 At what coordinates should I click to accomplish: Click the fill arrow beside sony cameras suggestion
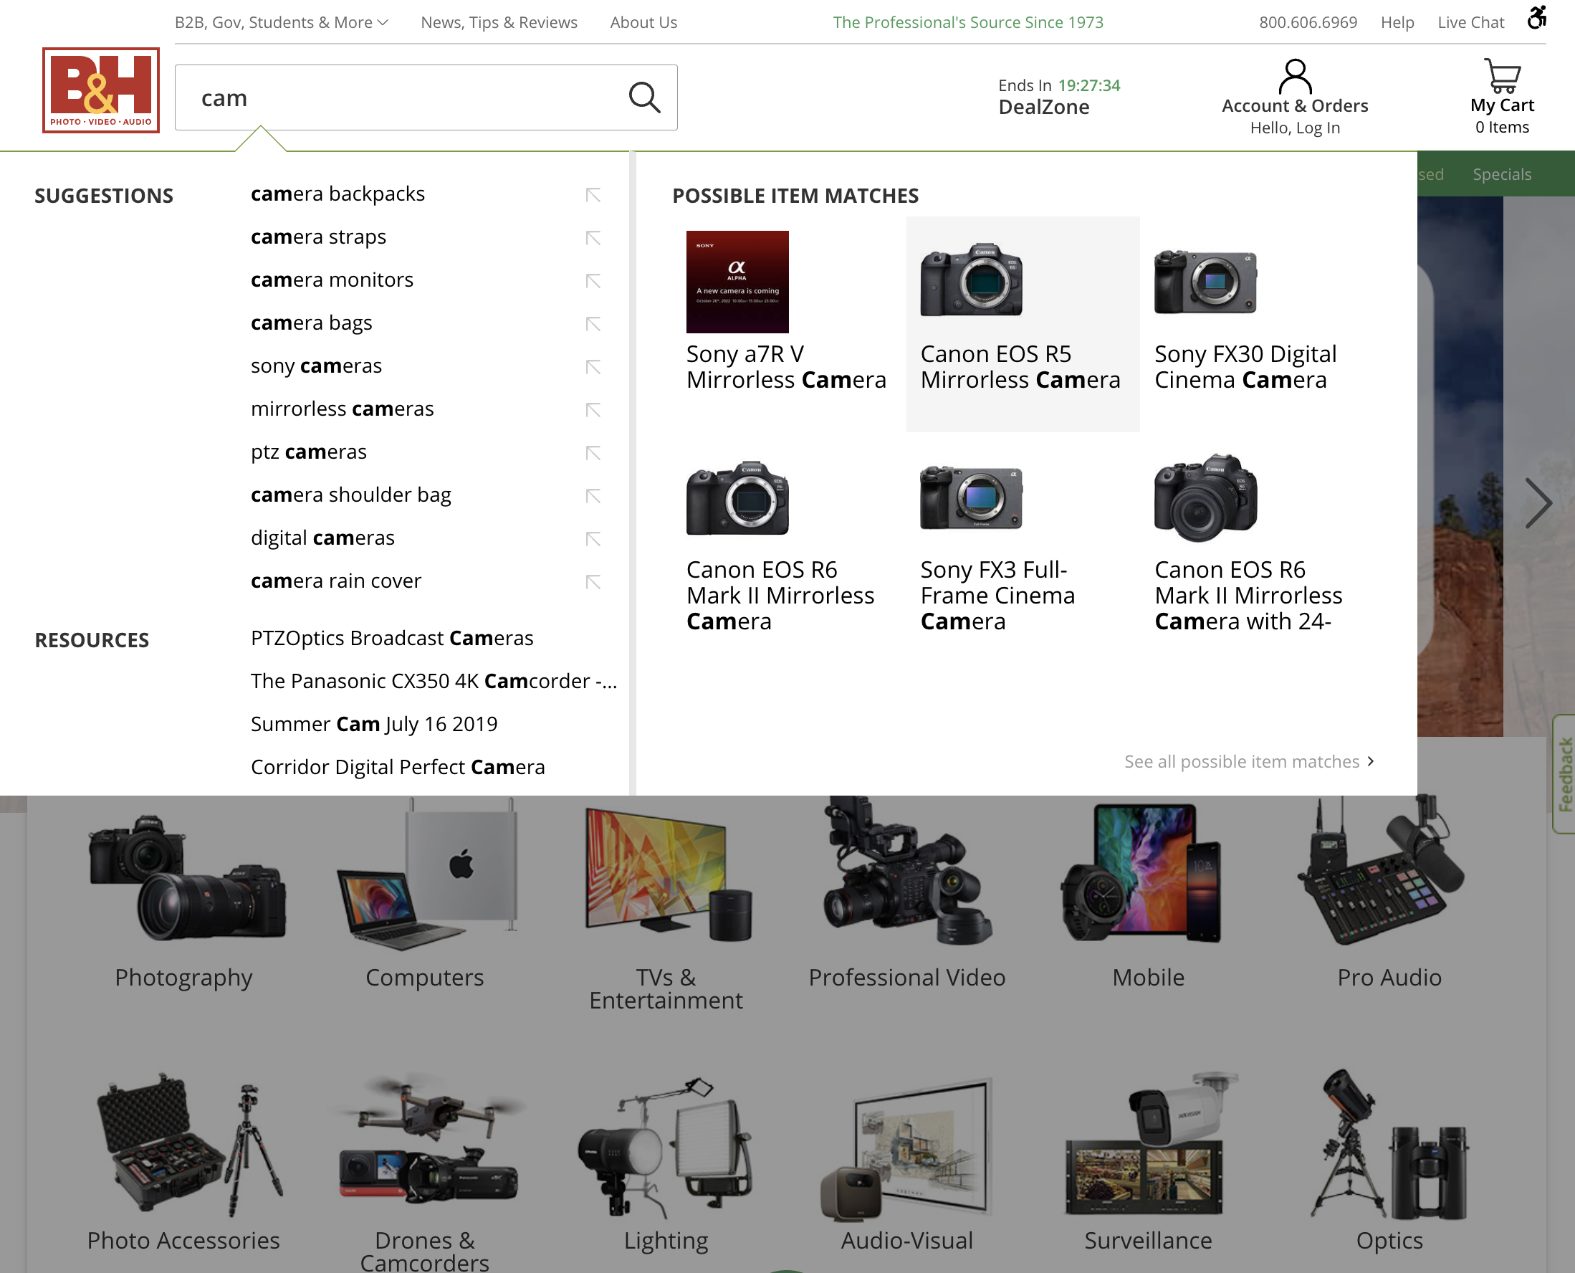click(x=593, y=367)
